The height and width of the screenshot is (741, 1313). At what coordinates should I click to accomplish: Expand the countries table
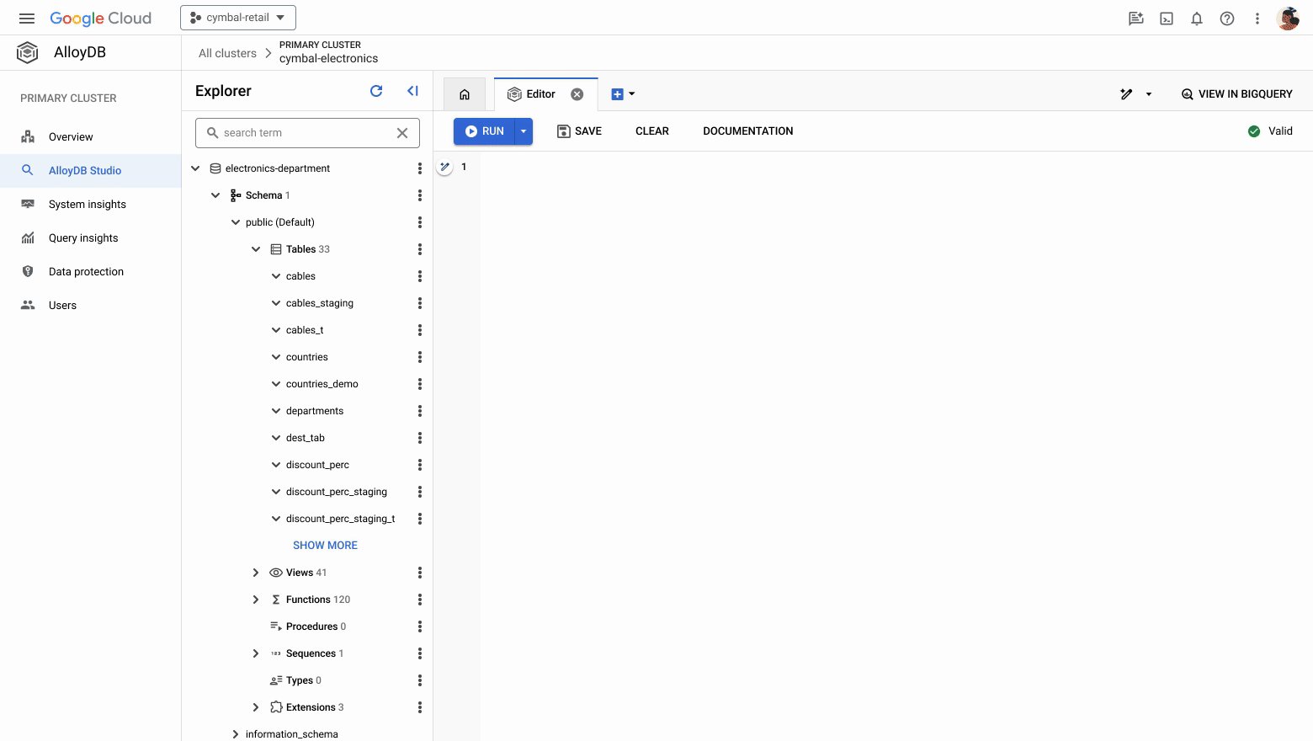point(276,357)
